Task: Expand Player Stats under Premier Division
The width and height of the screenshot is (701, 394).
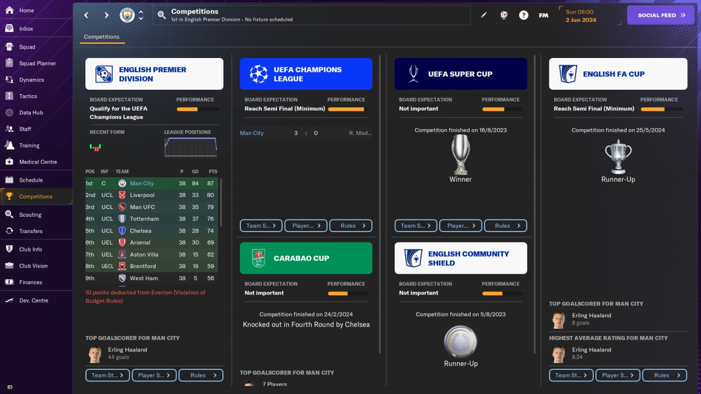Action: tap(154, 375)
